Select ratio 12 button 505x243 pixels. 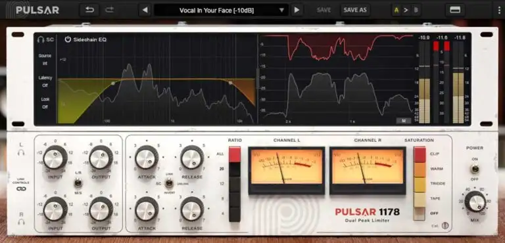pos(235,184)
